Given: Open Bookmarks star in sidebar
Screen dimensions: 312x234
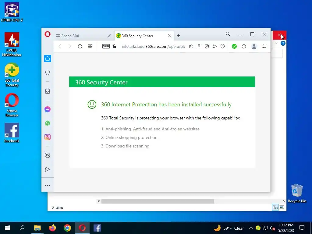Looking at the screenshot, I should click(x=47, y=72).
